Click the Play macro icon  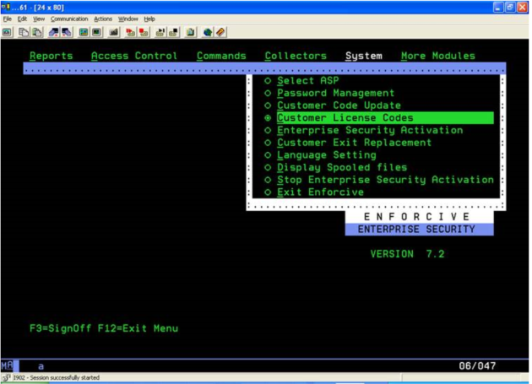pos(160,32)
